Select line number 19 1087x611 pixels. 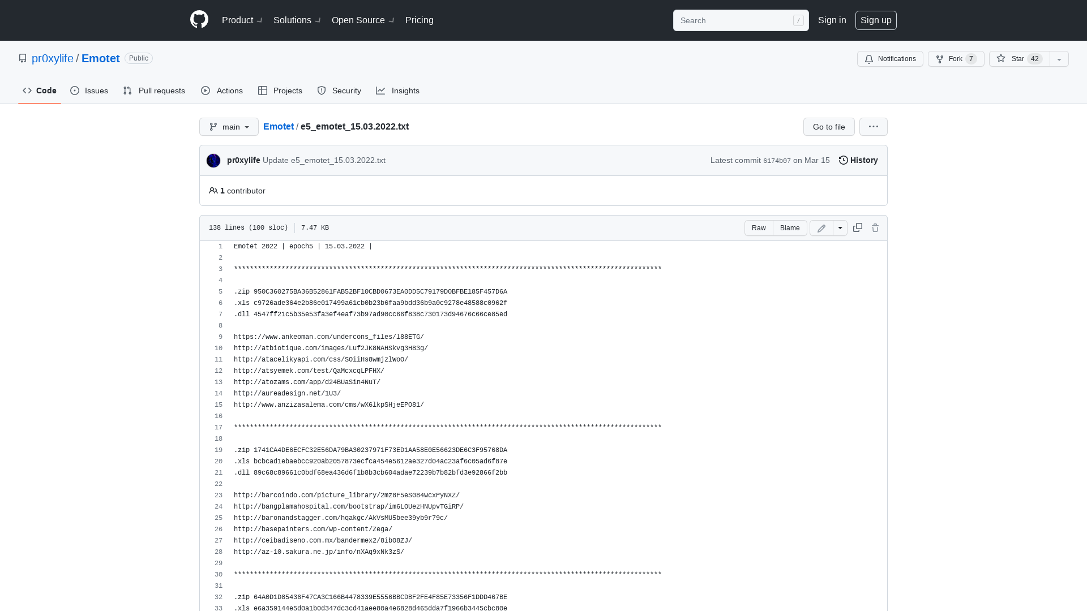click(x=219, y=450)
